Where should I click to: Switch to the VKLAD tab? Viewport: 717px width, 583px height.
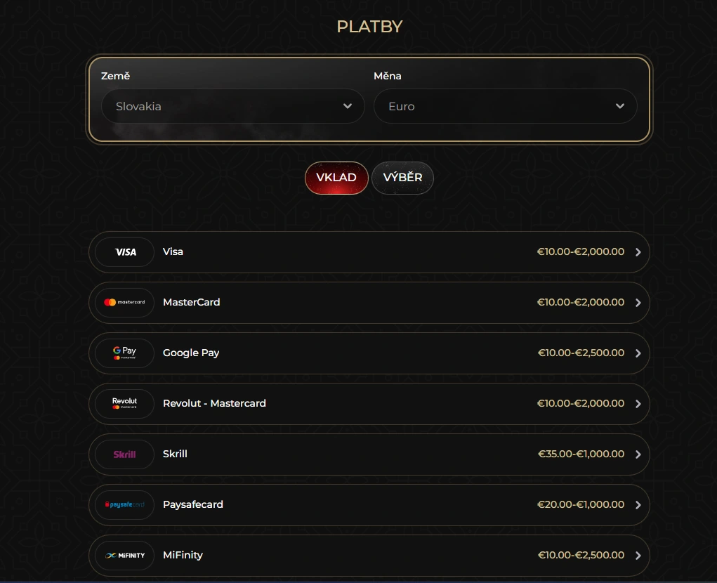click(336, 178)
